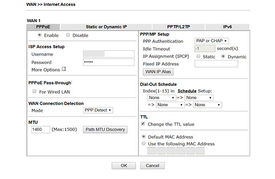Open last Dial-Out Schedule index dropdown
Screen dimensions: 275x179
click(x=207, y=105)
